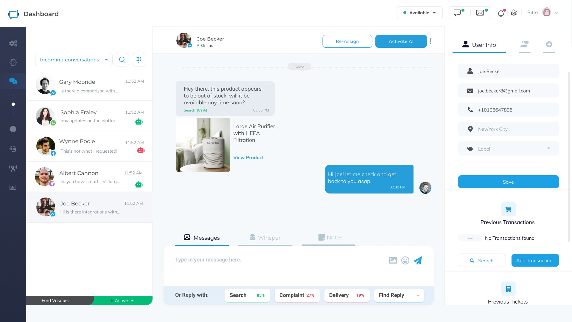572x322 pixels.
Task: Click the emoji picker icon in message box
Action: 405,260
